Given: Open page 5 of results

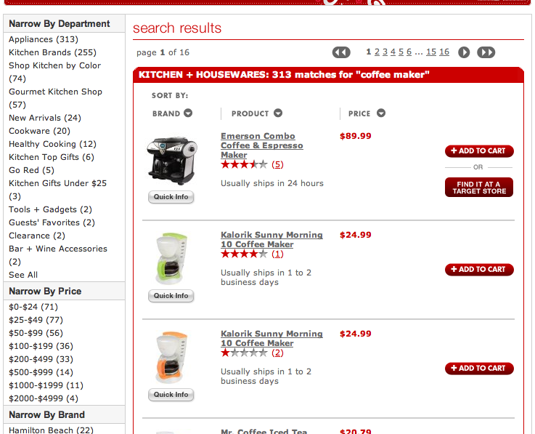Looking at the screenshot, I should pos(401,52).
